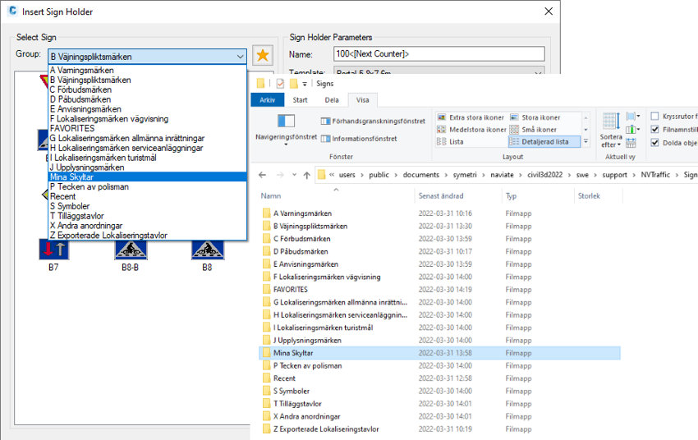Select Stora ikoner layout

[535, 117]
